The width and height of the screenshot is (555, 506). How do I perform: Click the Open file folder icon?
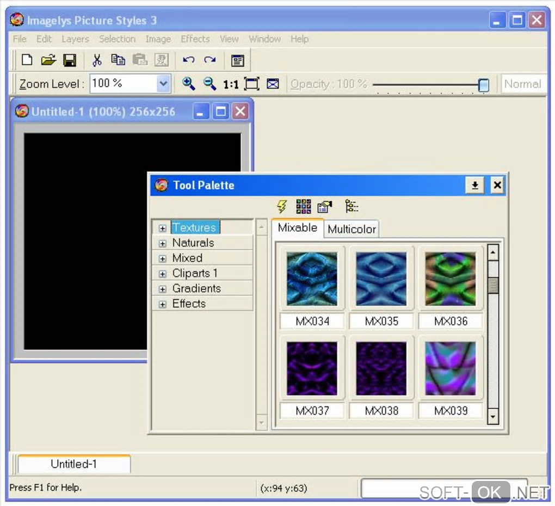pyautogui.click(x=48, y=60)
